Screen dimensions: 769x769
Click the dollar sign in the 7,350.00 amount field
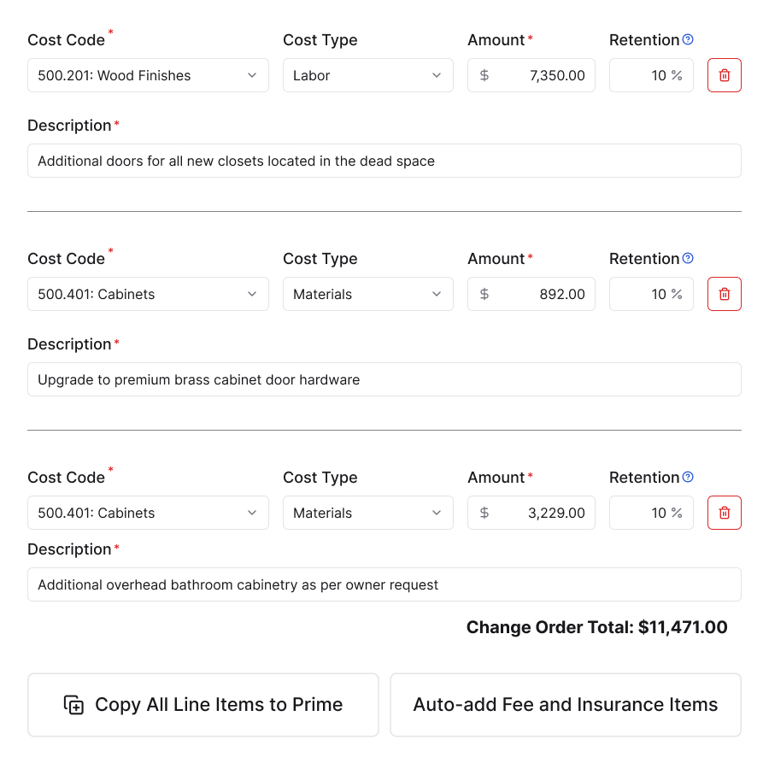484,75
